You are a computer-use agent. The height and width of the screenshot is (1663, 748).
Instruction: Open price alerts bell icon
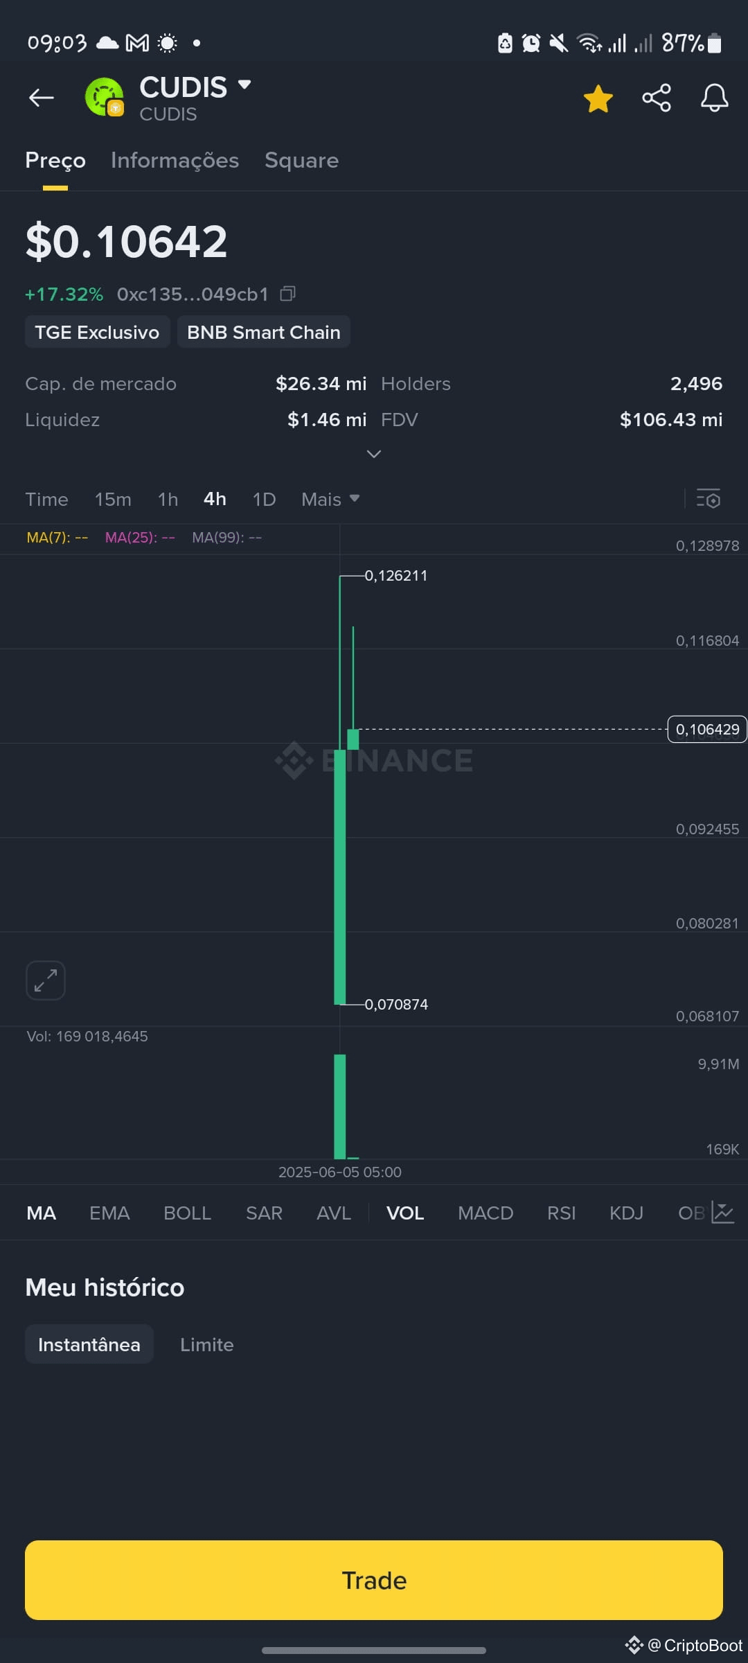point(714,98)
